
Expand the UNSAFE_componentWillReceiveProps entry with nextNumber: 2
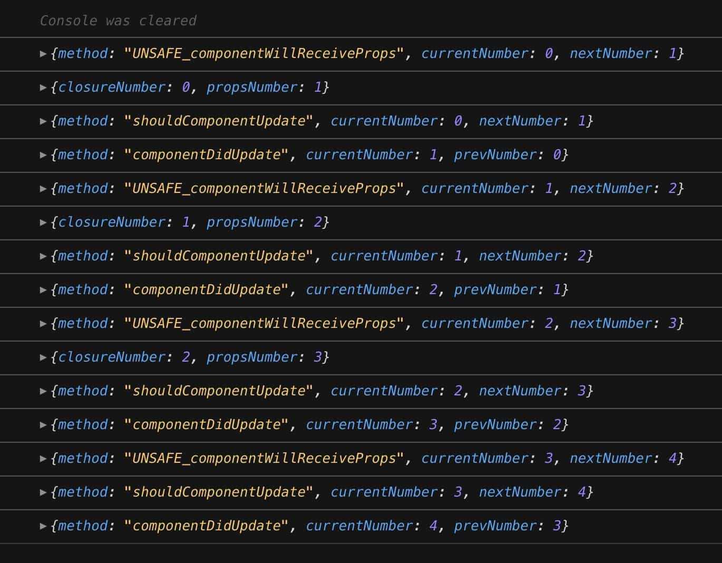44,189
